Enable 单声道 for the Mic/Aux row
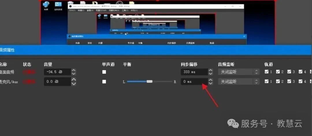312x136 pixels. point(104,82)
